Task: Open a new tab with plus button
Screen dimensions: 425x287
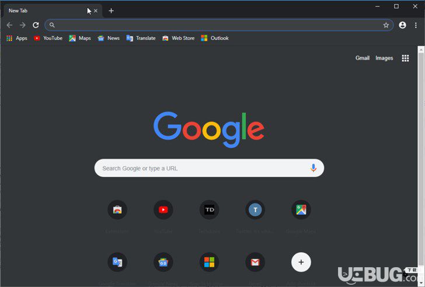Action: [111, 11]
